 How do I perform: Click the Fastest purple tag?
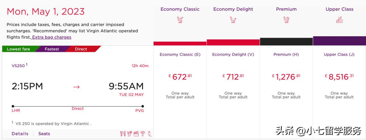[52, 49]
